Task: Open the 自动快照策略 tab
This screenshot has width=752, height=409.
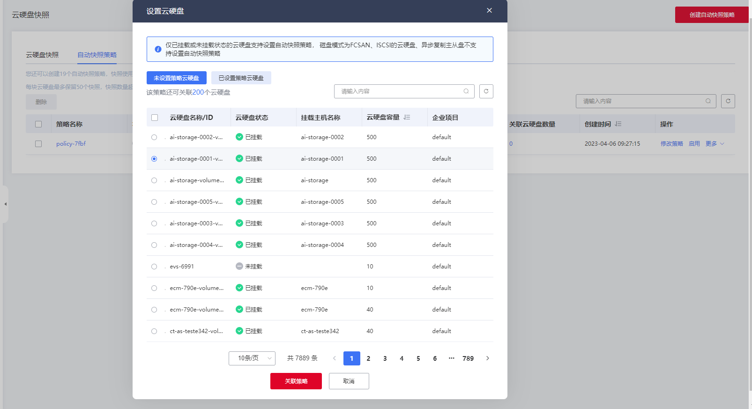Action: coord(97,55)
